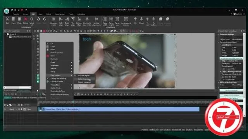Choose Auto cropping in the submenu
The image size is (248, 139).
tap(84, 79)
